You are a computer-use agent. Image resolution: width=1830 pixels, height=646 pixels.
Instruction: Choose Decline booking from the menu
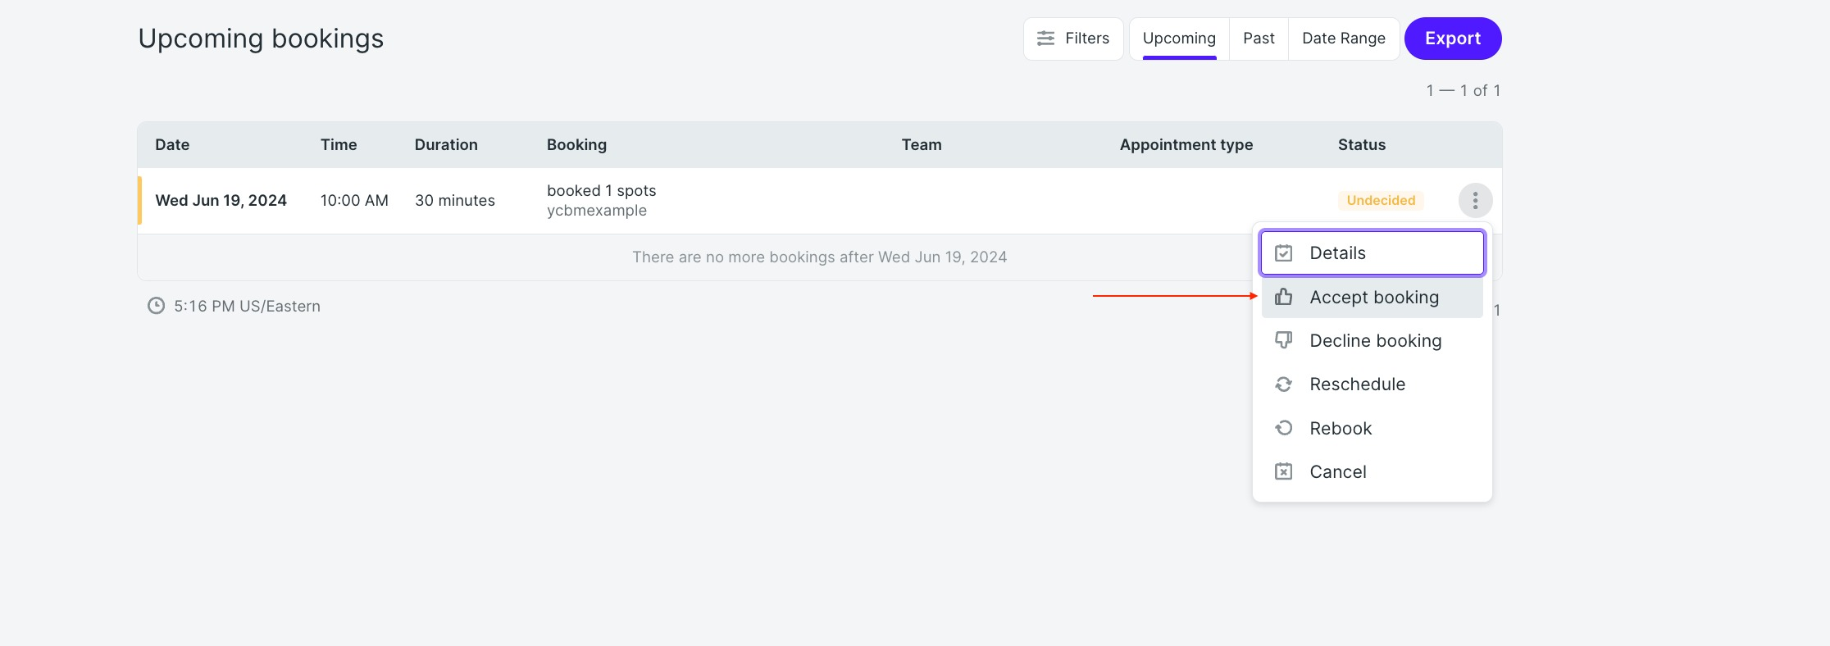(1372, 341)
